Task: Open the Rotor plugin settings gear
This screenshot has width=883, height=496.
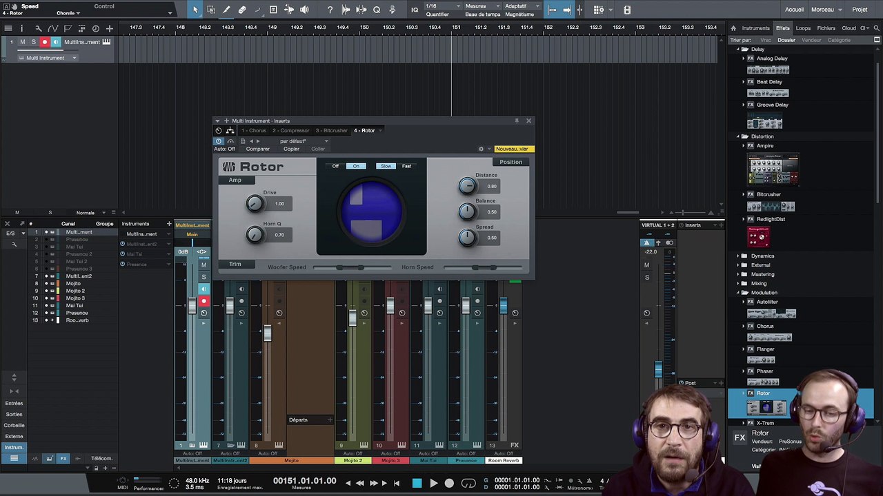Action: 481,149
